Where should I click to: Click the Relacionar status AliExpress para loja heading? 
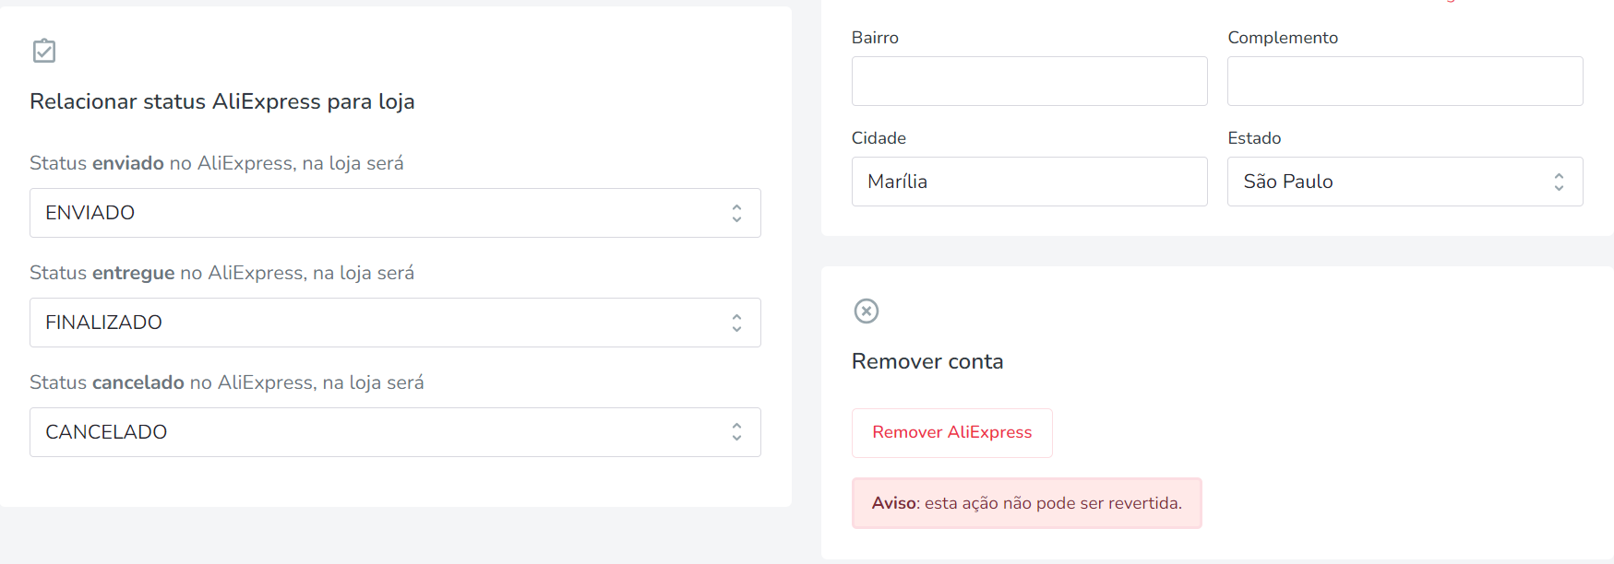click(221, 101)
